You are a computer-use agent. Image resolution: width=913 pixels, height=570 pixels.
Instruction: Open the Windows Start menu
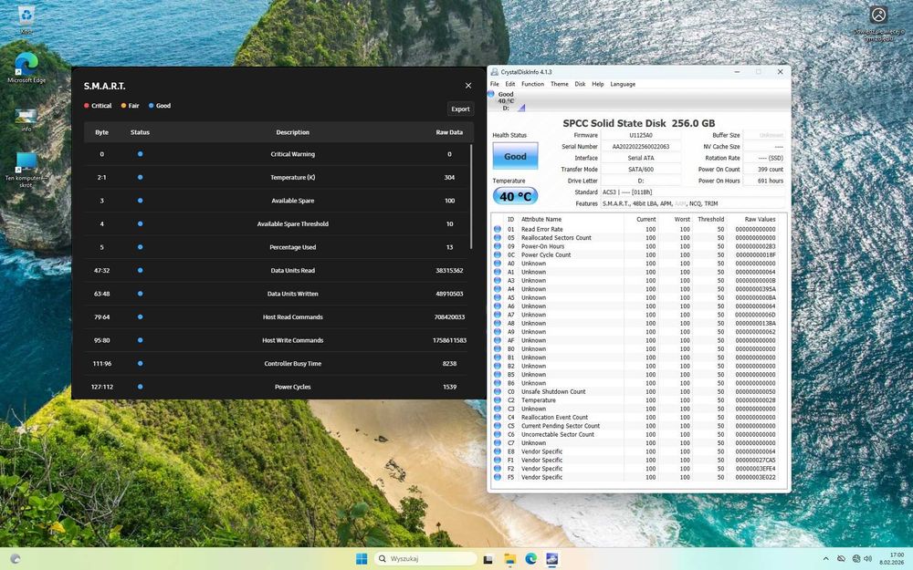362,559
